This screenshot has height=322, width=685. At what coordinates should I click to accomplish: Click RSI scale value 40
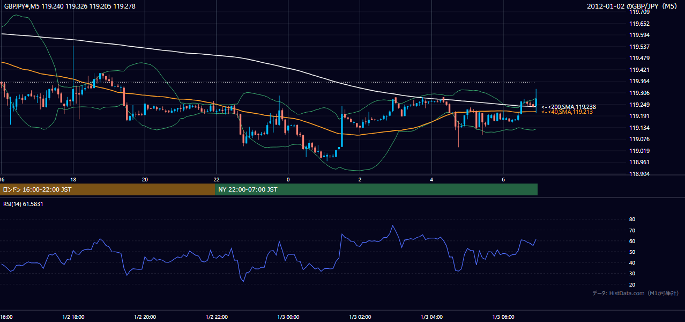click(632, 262)
